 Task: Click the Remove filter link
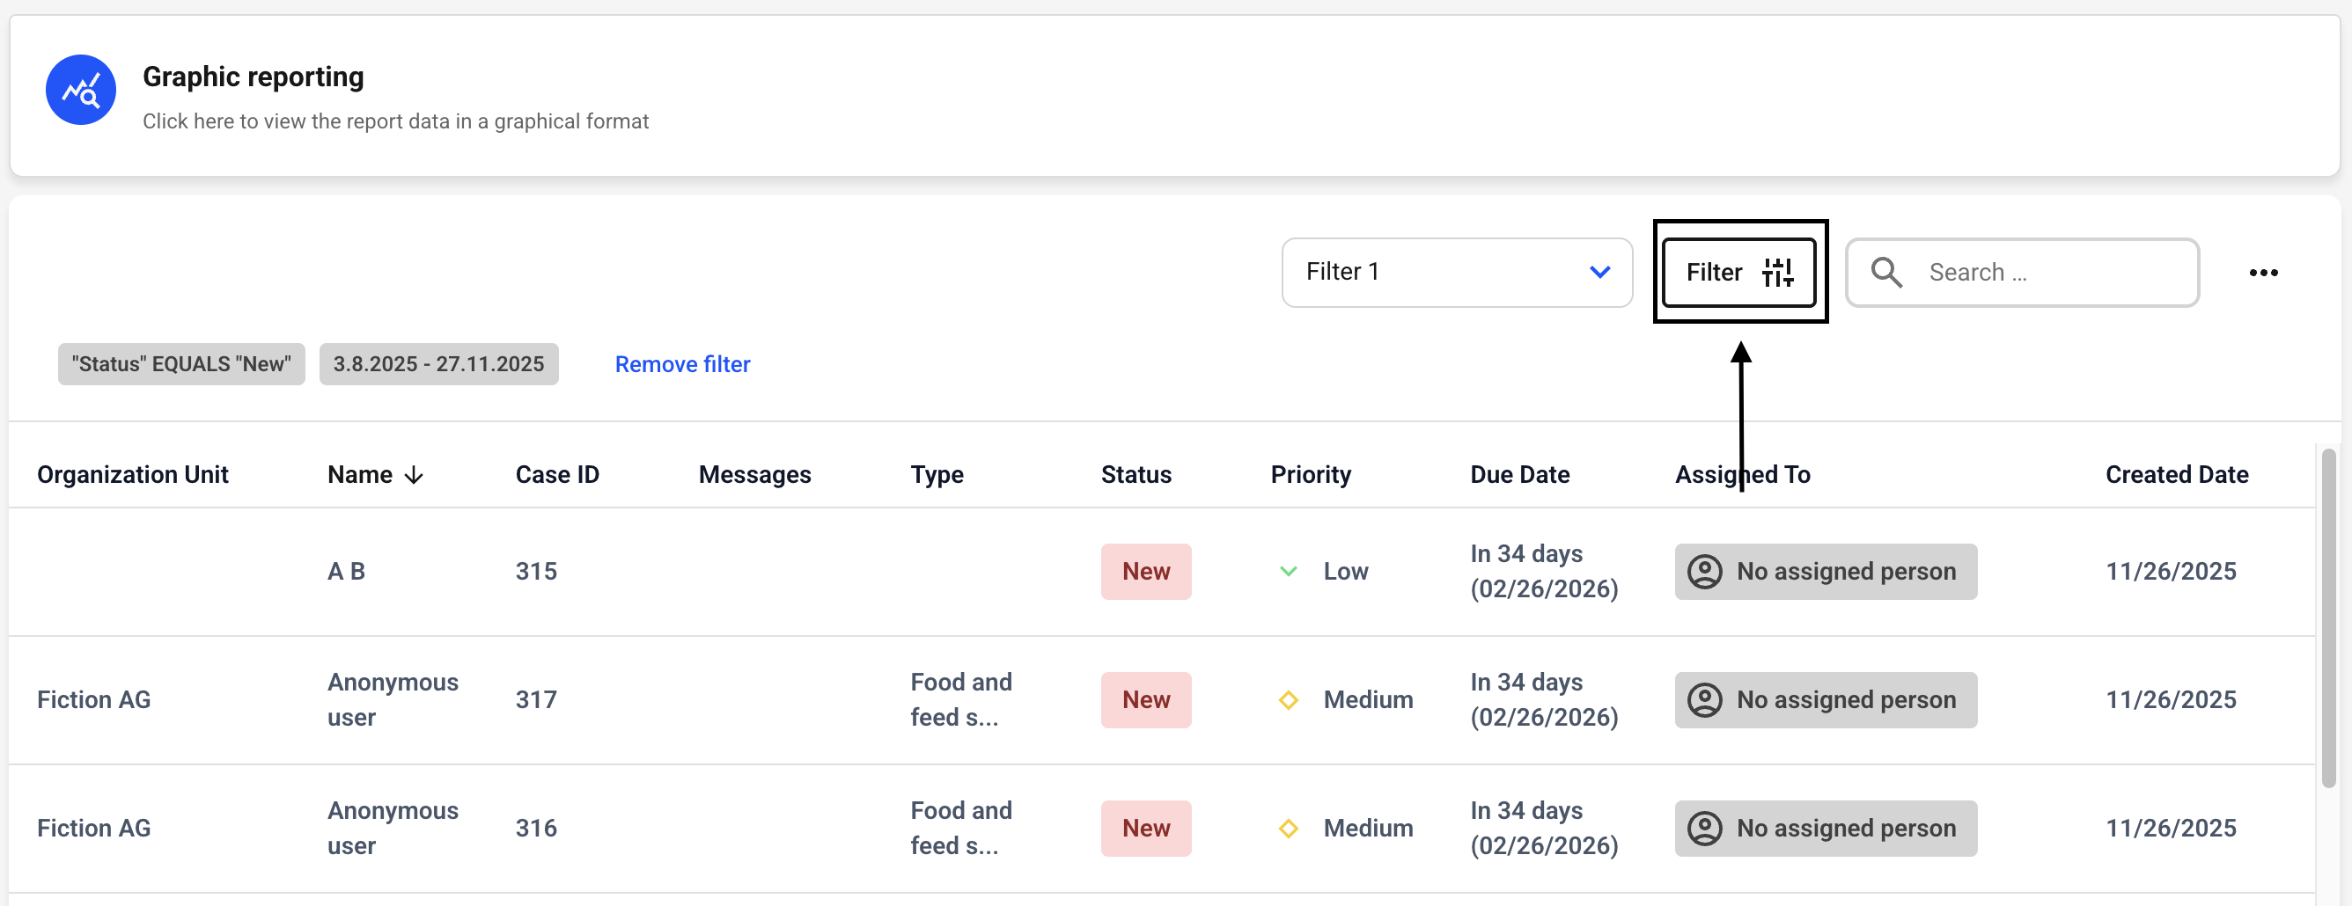coord(682,365)
